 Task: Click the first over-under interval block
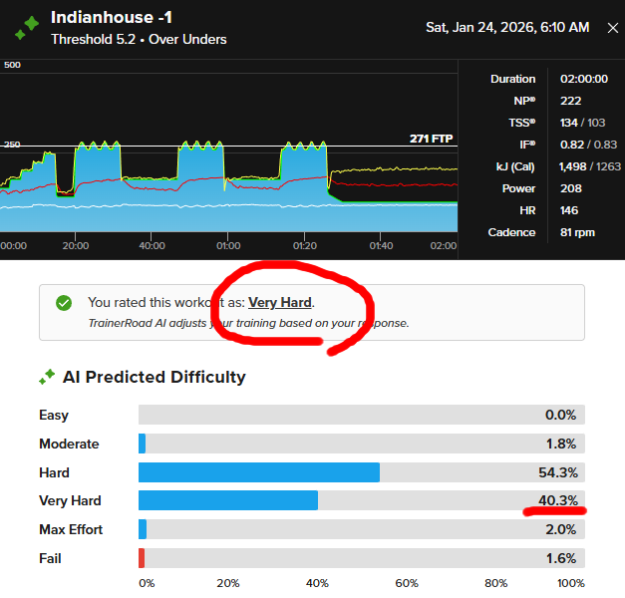[98, 164]
